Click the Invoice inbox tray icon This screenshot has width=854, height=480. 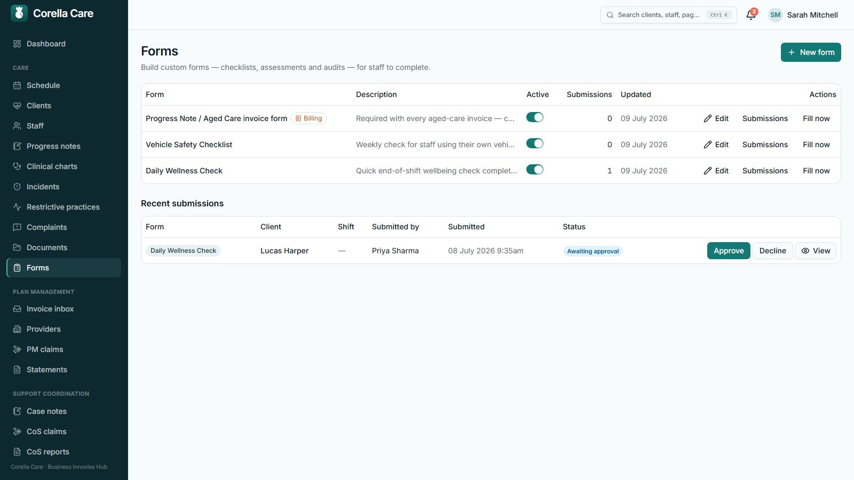pyautogui.click(x=17, y=309)
